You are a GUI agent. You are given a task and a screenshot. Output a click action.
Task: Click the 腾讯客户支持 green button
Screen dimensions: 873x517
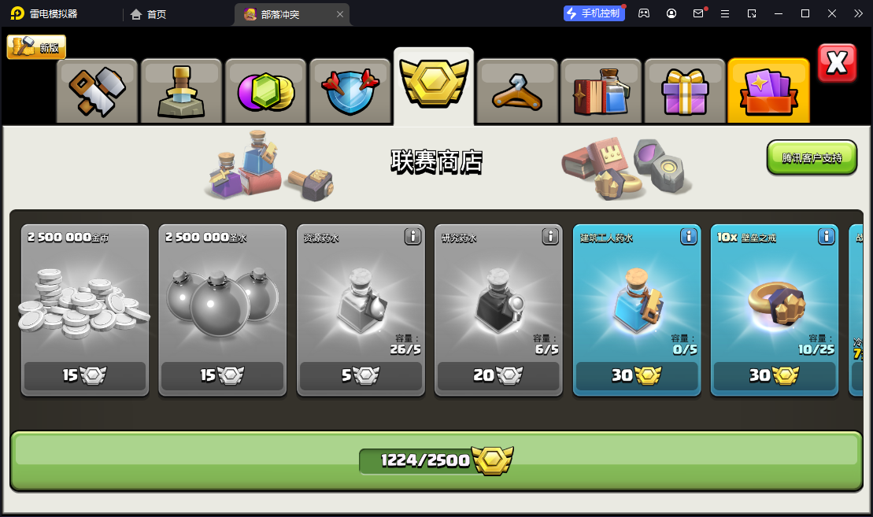point(812,158)
